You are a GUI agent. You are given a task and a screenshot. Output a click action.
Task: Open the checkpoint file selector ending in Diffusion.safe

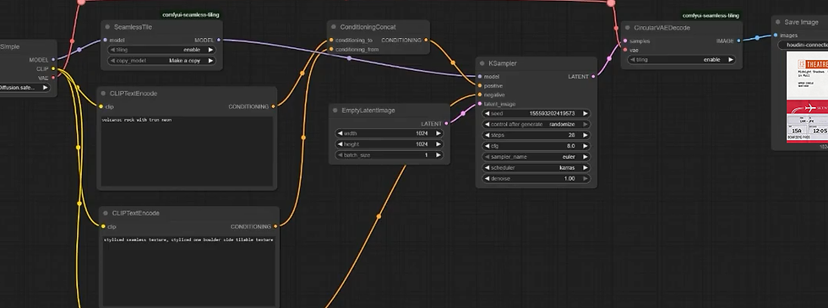point(25,88)
